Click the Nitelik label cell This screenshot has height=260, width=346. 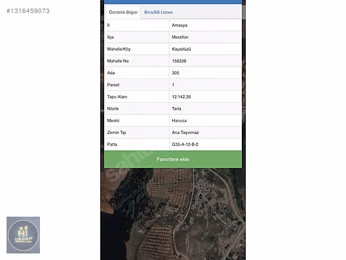[x=137, y=109]
